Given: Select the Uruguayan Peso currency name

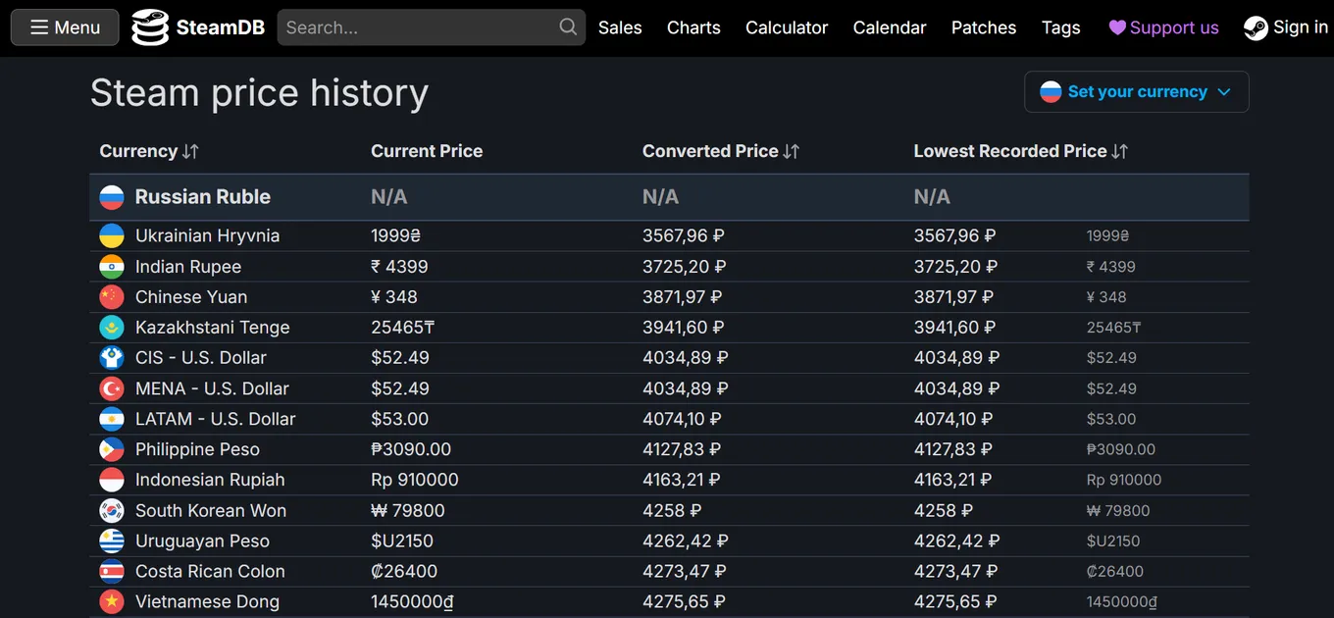Looking at the screenshot, I should [202, 541].
